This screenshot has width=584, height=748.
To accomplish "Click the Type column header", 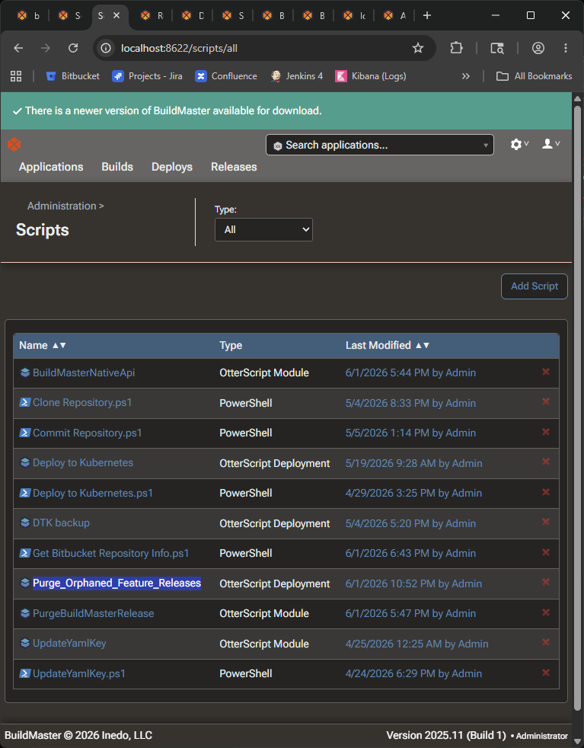I will 231,345.
